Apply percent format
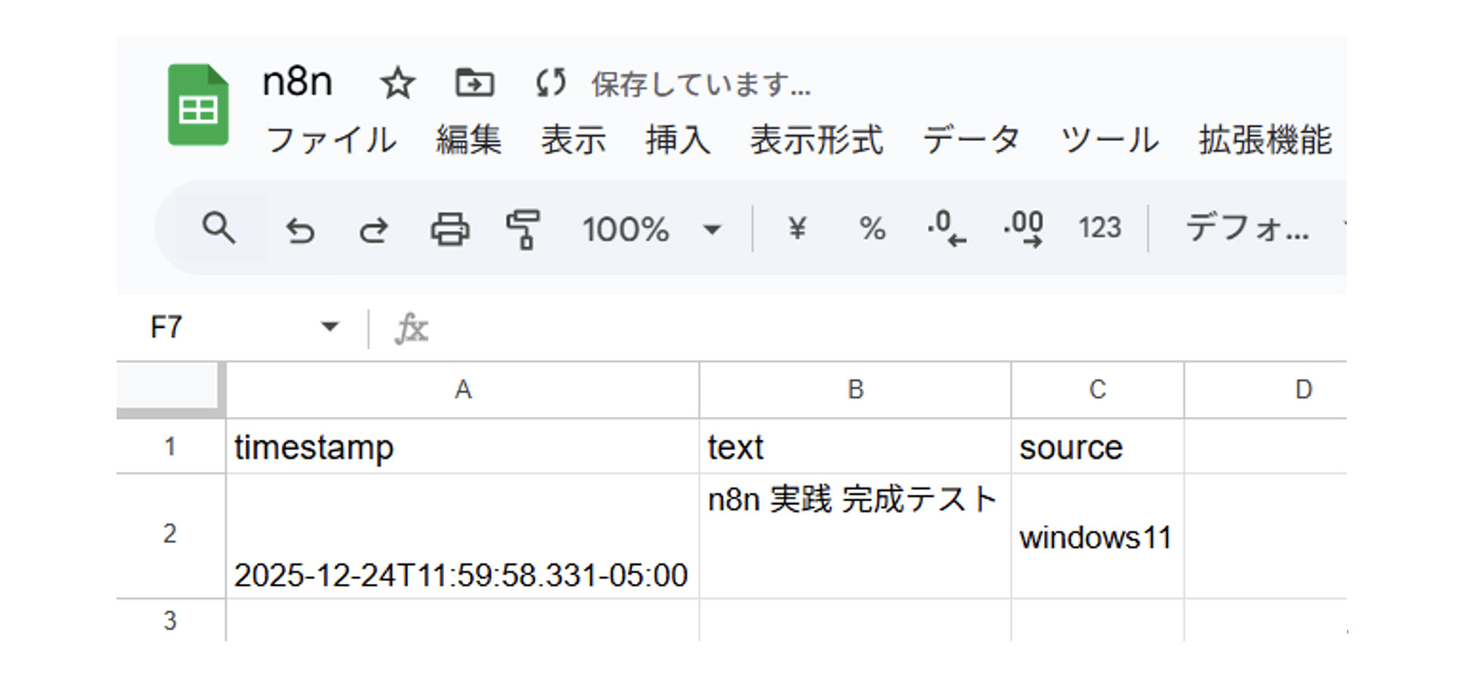This screenshot has width=1464, height=679. click(872, 228)
